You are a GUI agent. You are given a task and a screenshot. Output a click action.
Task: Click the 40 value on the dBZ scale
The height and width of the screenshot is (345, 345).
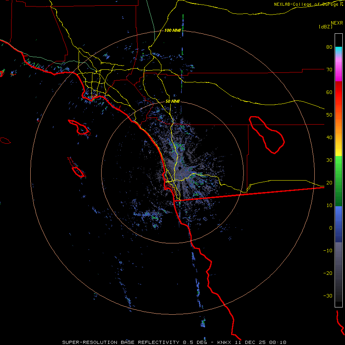329,138
